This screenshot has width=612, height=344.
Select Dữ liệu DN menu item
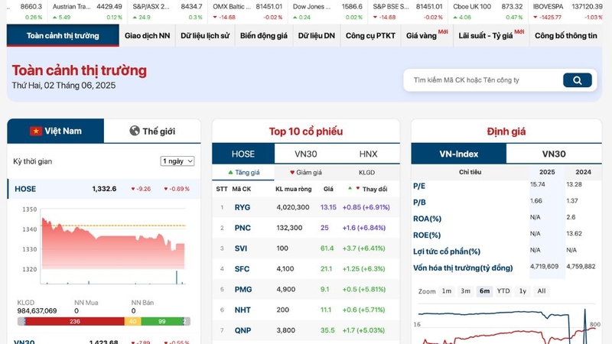[317, 35]
